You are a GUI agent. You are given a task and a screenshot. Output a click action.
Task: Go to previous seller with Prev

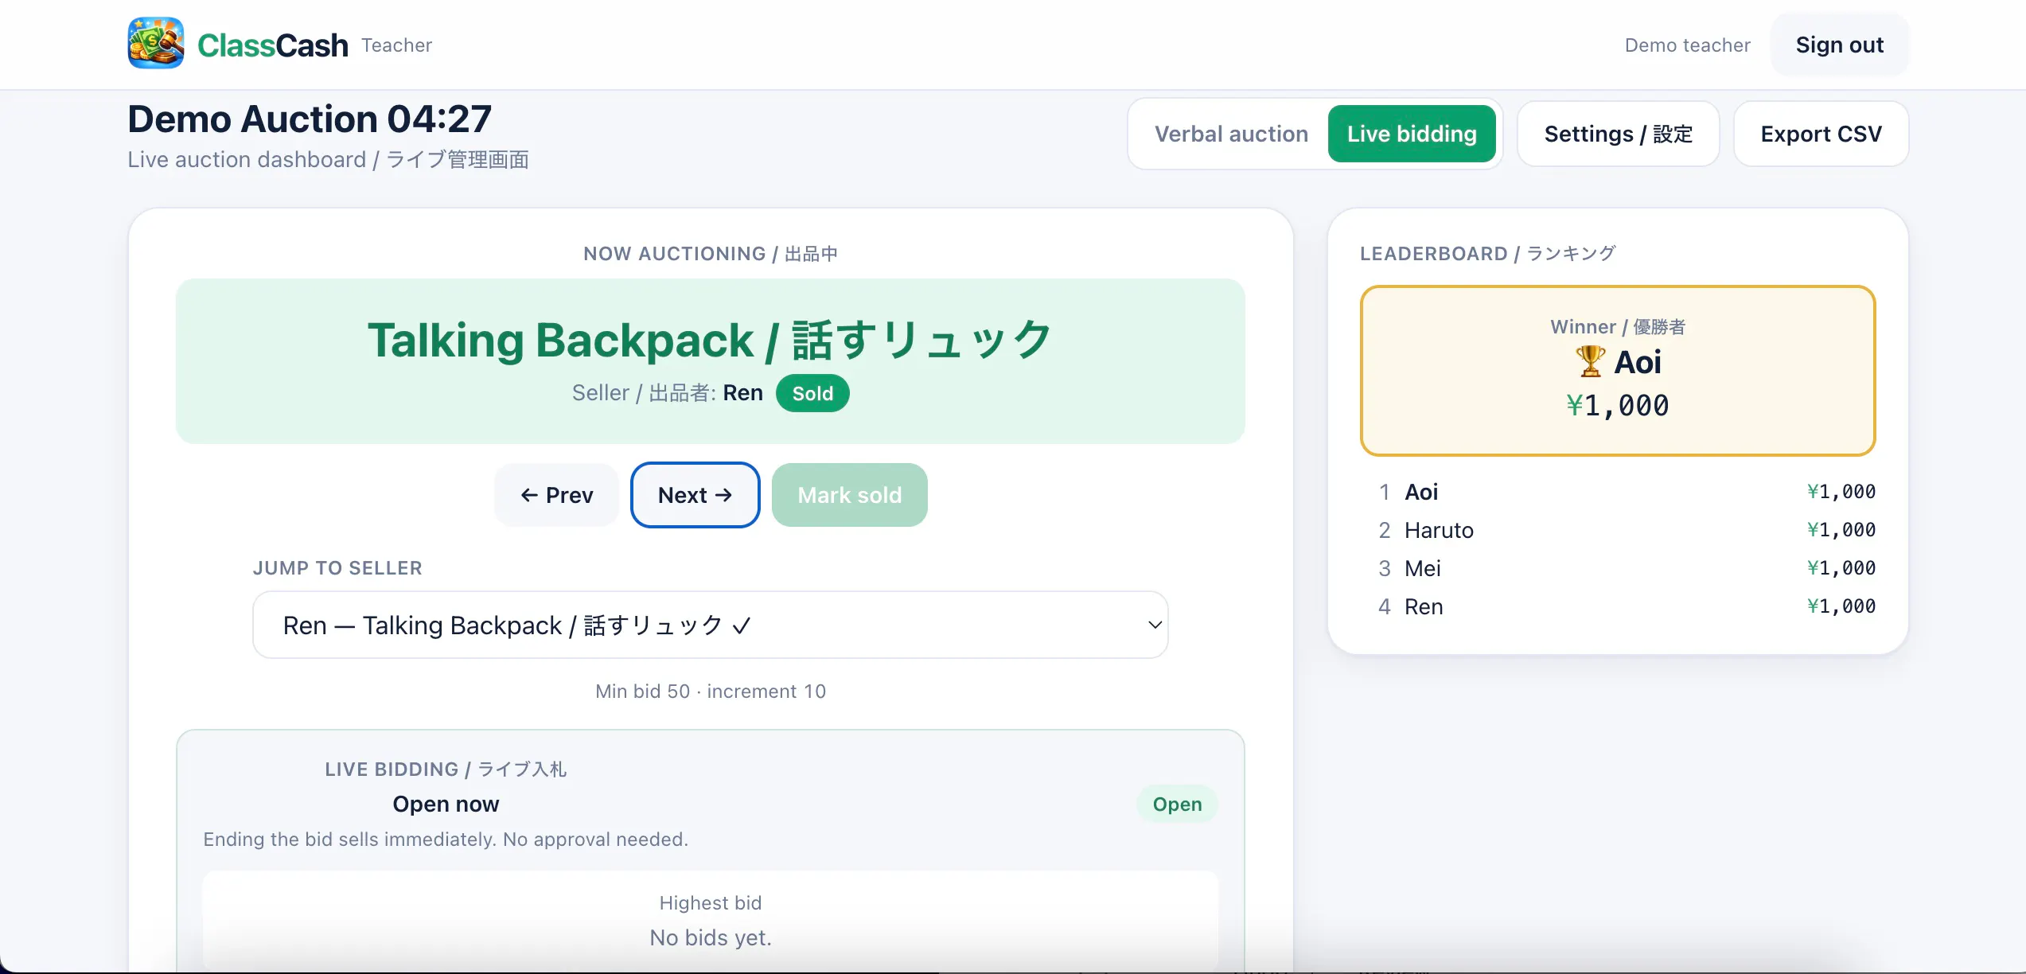556,495
